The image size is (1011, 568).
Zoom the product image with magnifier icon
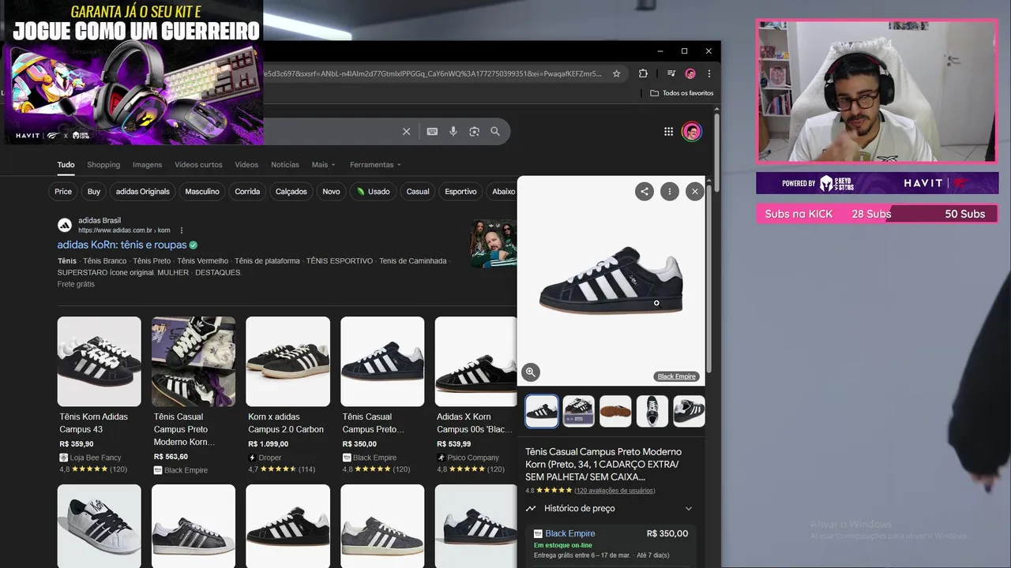531,372
